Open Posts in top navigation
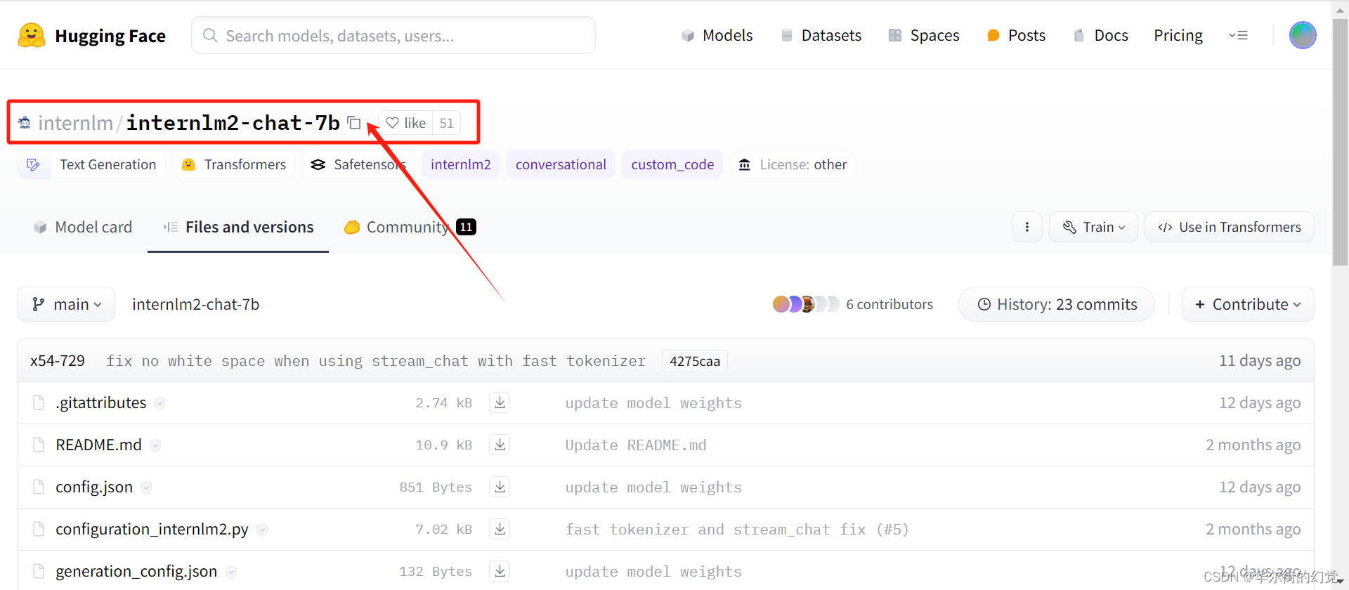 tap(1016, 35)
